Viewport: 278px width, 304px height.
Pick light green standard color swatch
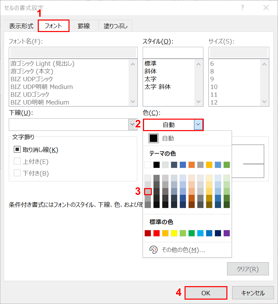[183, 233]
